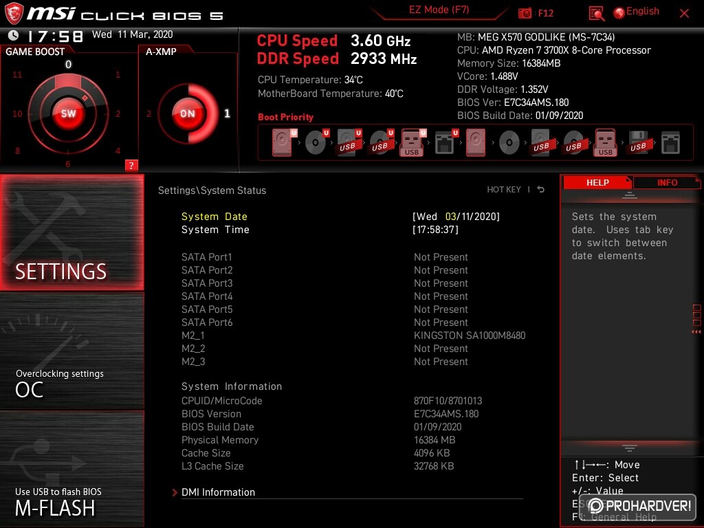Toggle the A-XMP ON button

187,113
